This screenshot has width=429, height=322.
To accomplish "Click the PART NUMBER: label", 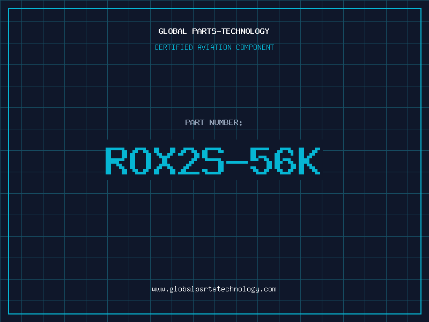I will pyautogui.click(x=214, y=122).
